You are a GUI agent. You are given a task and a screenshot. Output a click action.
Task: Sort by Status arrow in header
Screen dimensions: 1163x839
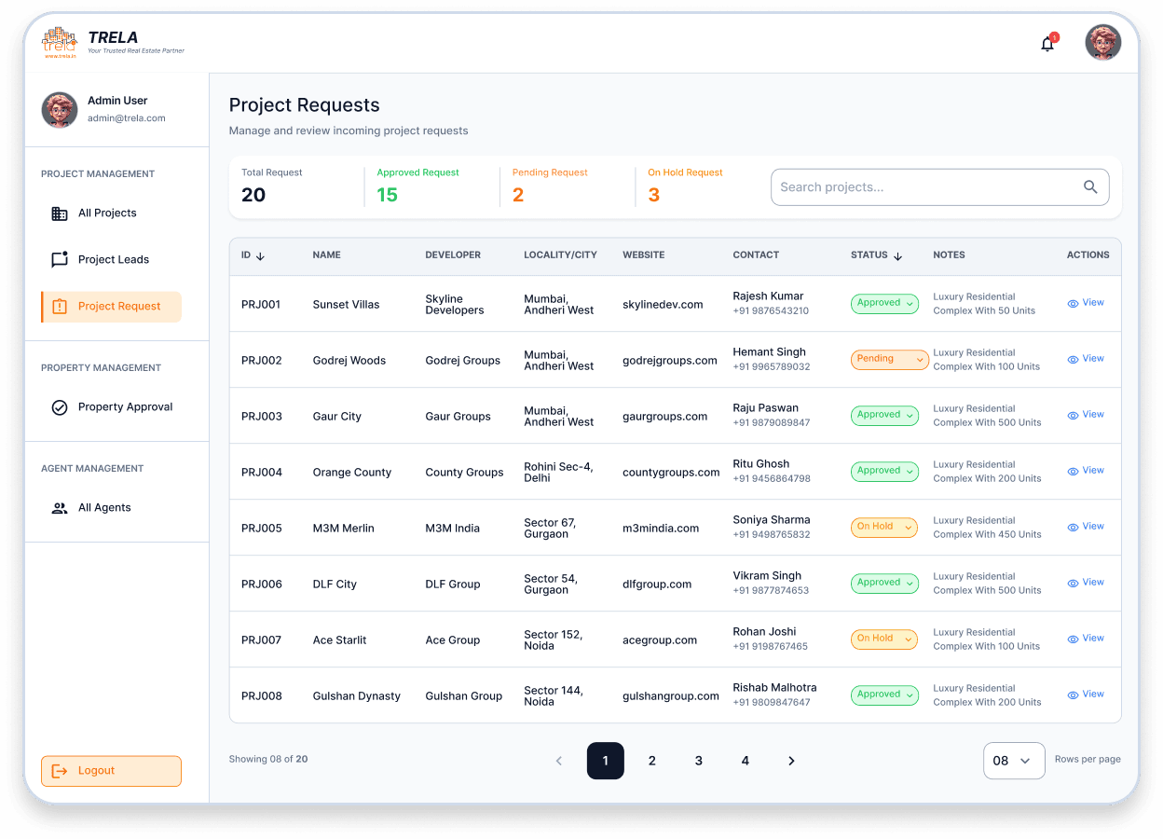[898, 255]
